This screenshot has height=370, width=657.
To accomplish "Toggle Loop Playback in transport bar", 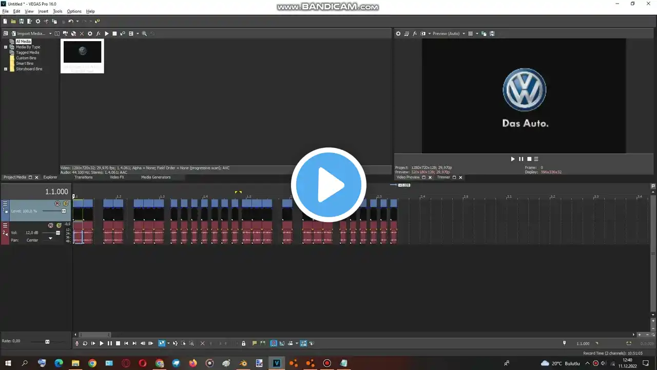I will click(x=85, y=343).
